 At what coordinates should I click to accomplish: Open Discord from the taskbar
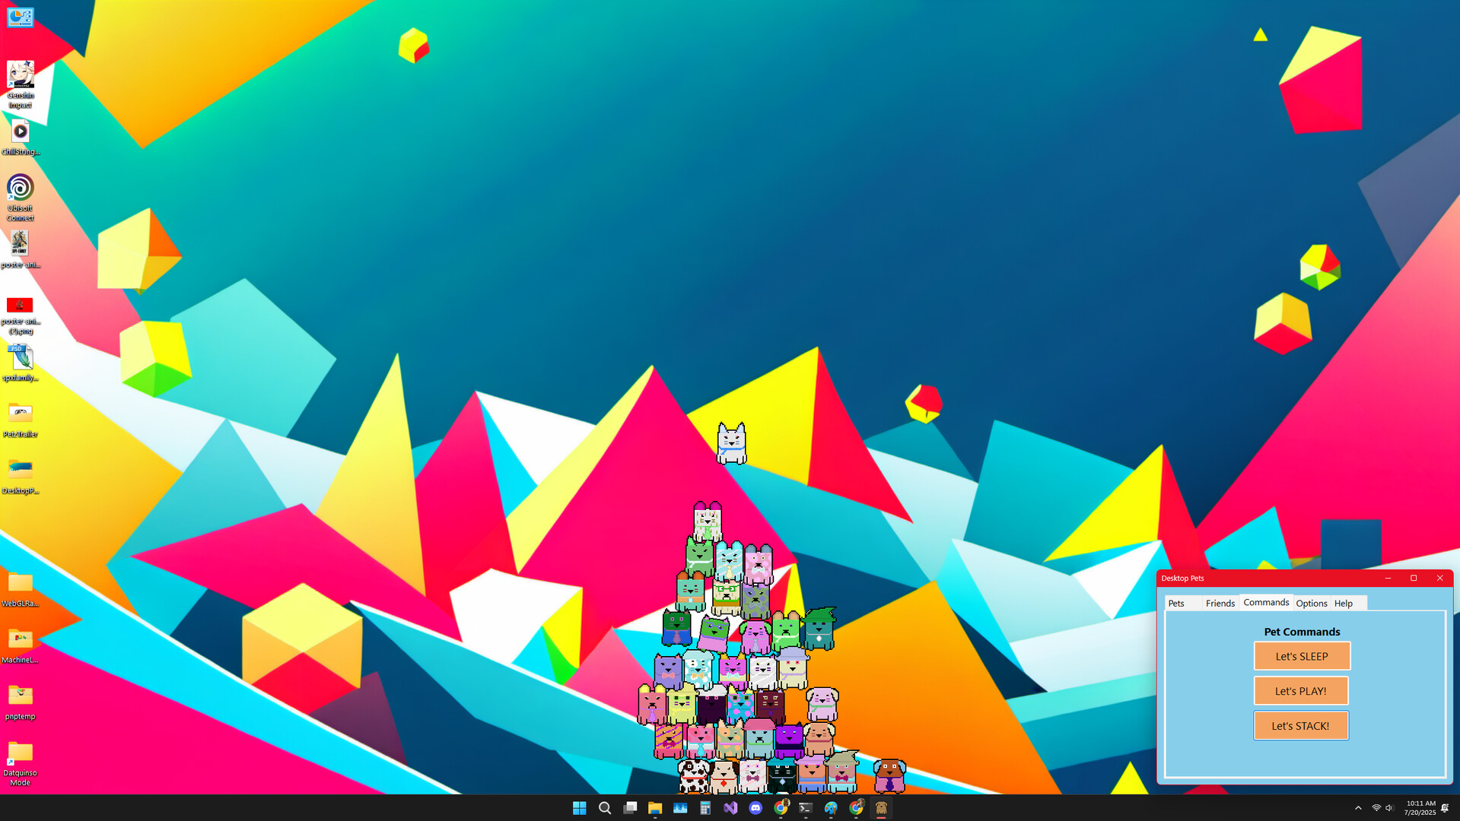755,808
